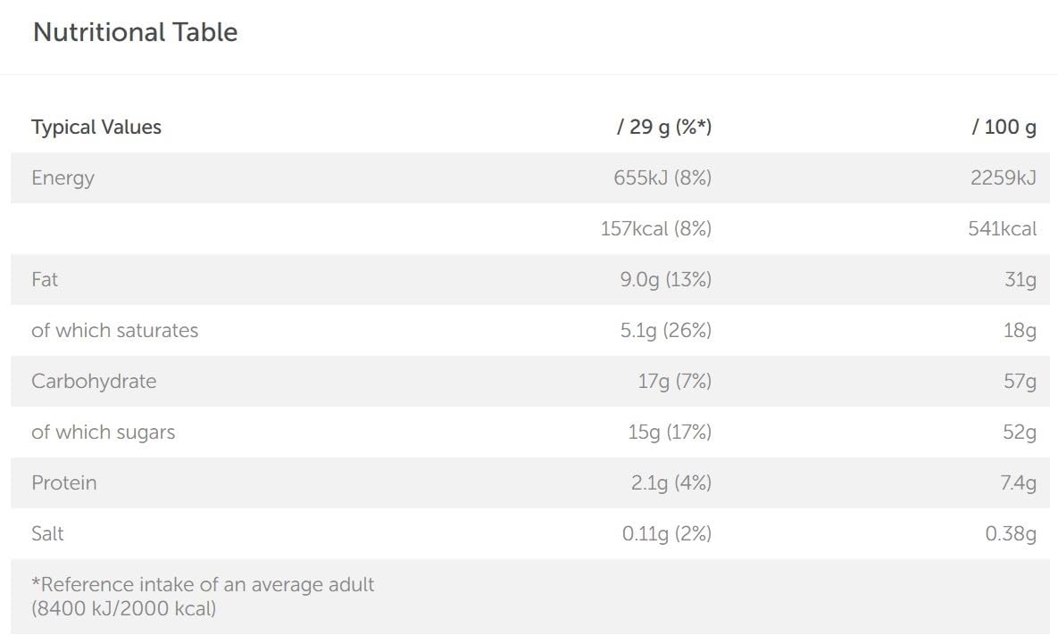Image resolution: width=1058 pixels, height=643 pixels.
Task: Click the 2259kJ energy value
Action: point(1003,178)
